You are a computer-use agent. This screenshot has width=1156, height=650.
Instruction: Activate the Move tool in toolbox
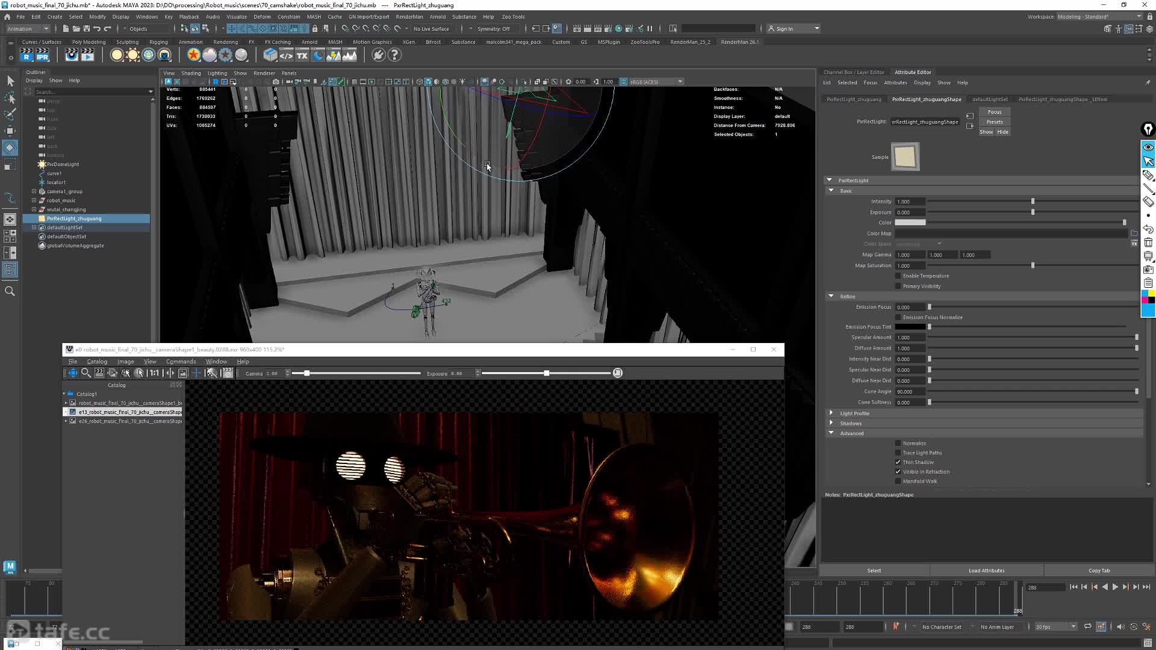[x=10, y=131]
